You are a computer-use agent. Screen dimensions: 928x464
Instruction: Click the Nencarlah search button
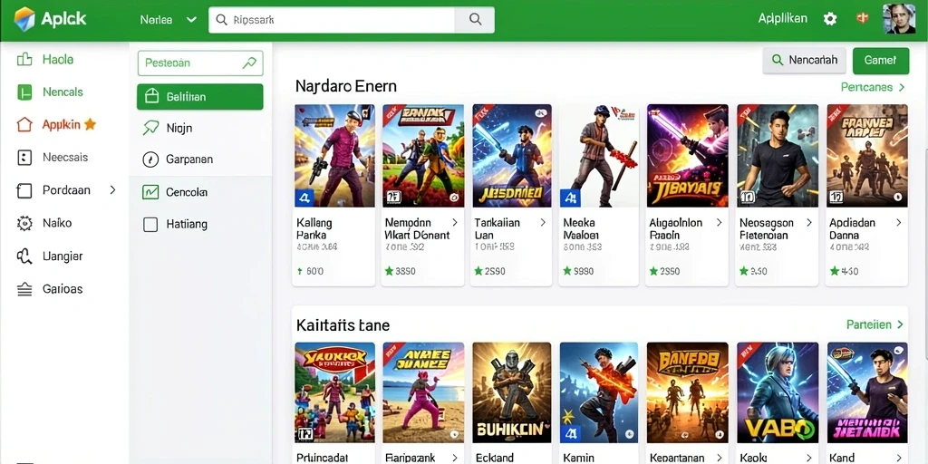(x=804, y=61)
